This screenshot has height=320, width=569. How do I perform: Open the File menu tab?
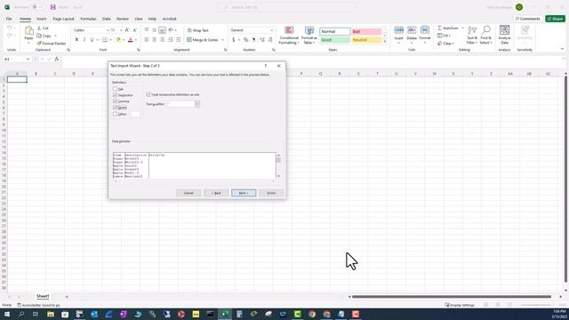(9, 19)
